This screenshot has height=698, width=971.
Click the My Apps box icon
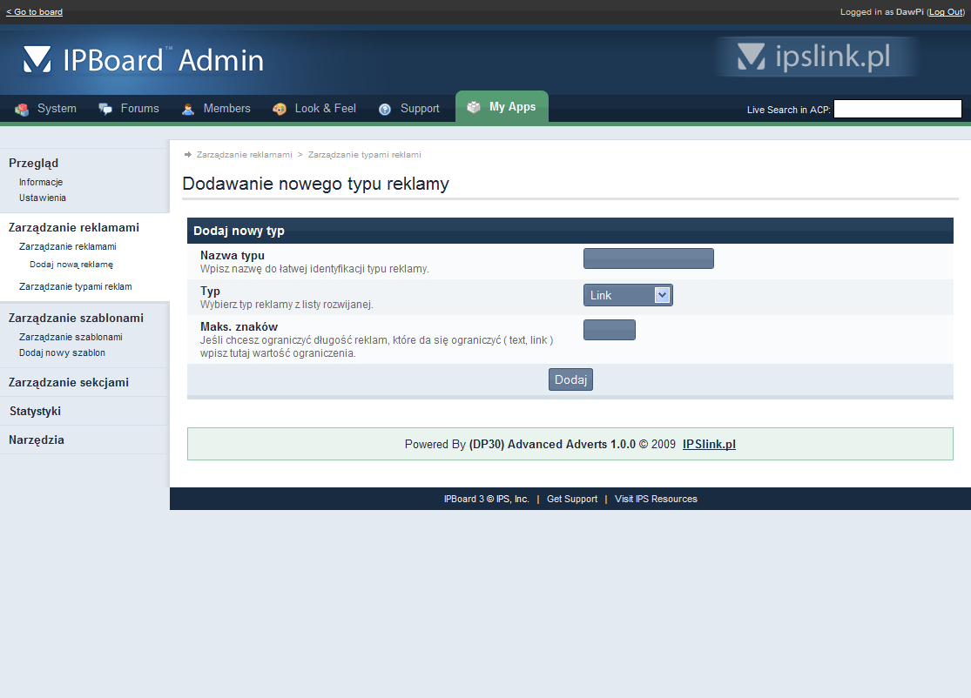[x=474, y=107]
